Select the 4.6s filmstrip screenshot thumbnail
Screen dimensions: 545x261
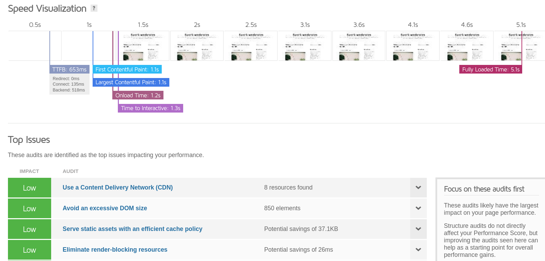pos(467,46)
